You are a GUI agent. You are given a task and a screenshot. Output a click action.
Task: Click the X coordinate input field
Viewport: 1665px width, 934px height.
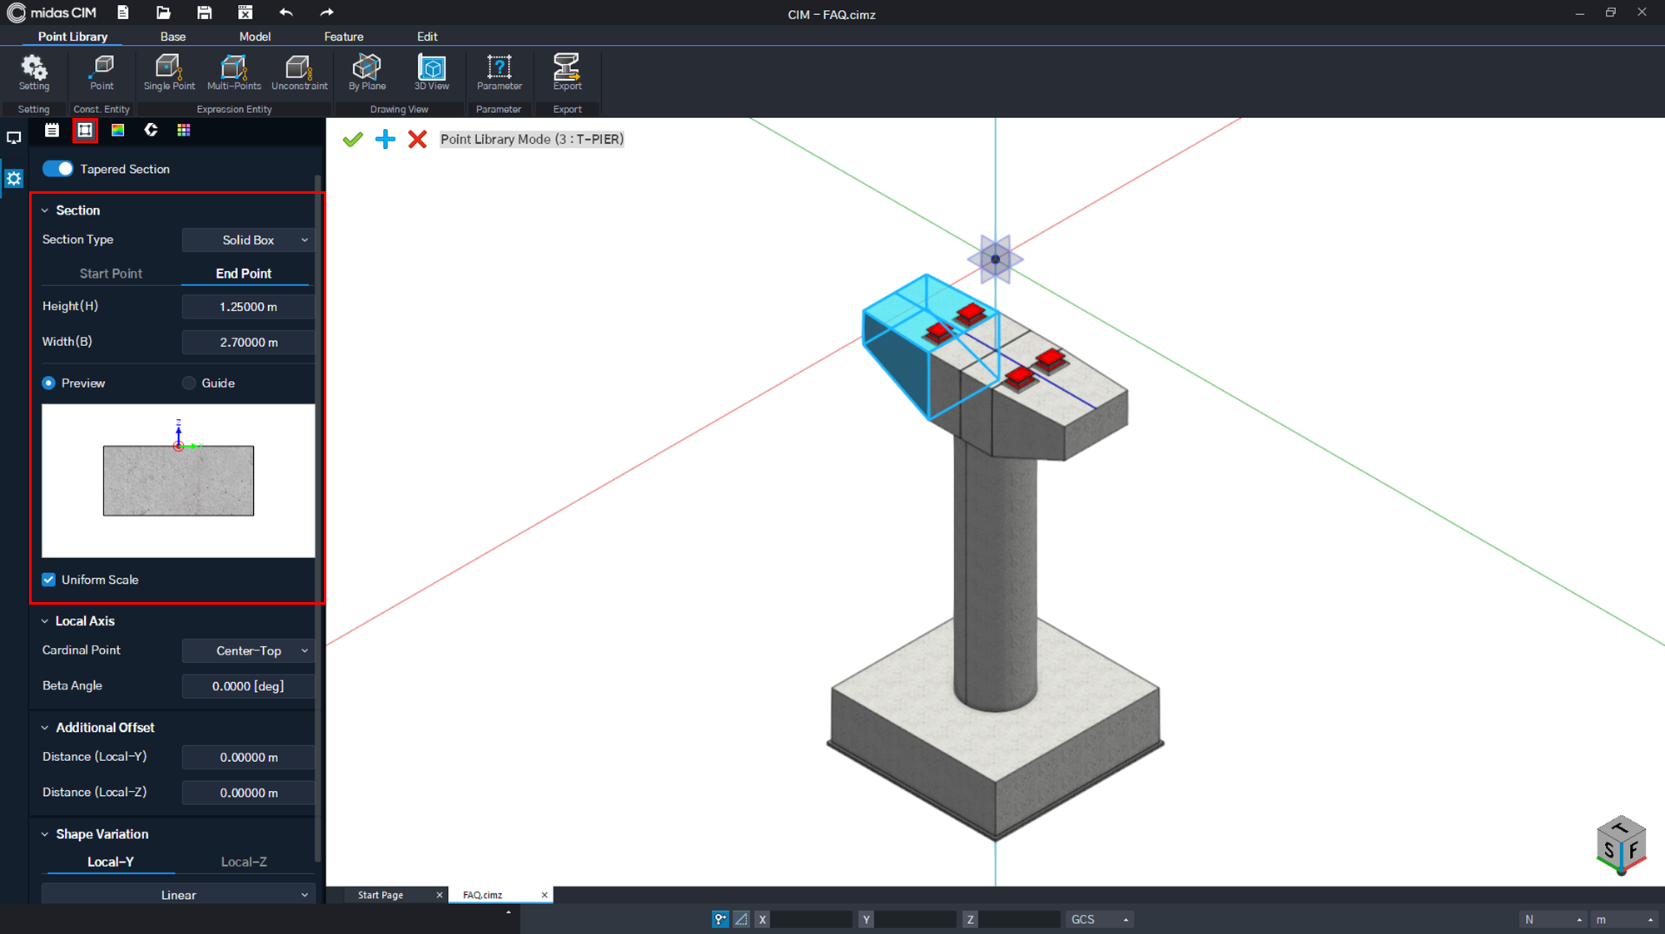click(x=812, y=919)
